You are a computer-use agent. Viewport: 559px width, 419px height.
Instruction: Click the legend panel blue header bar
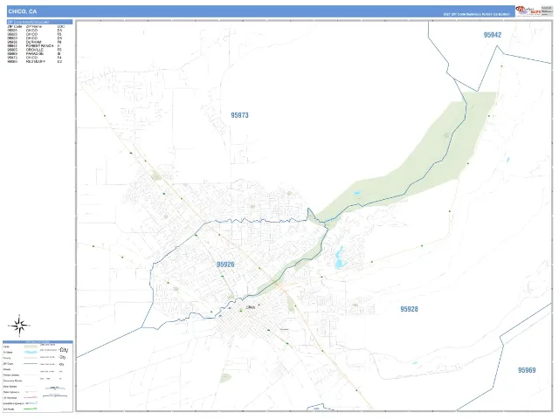point(38,342)
